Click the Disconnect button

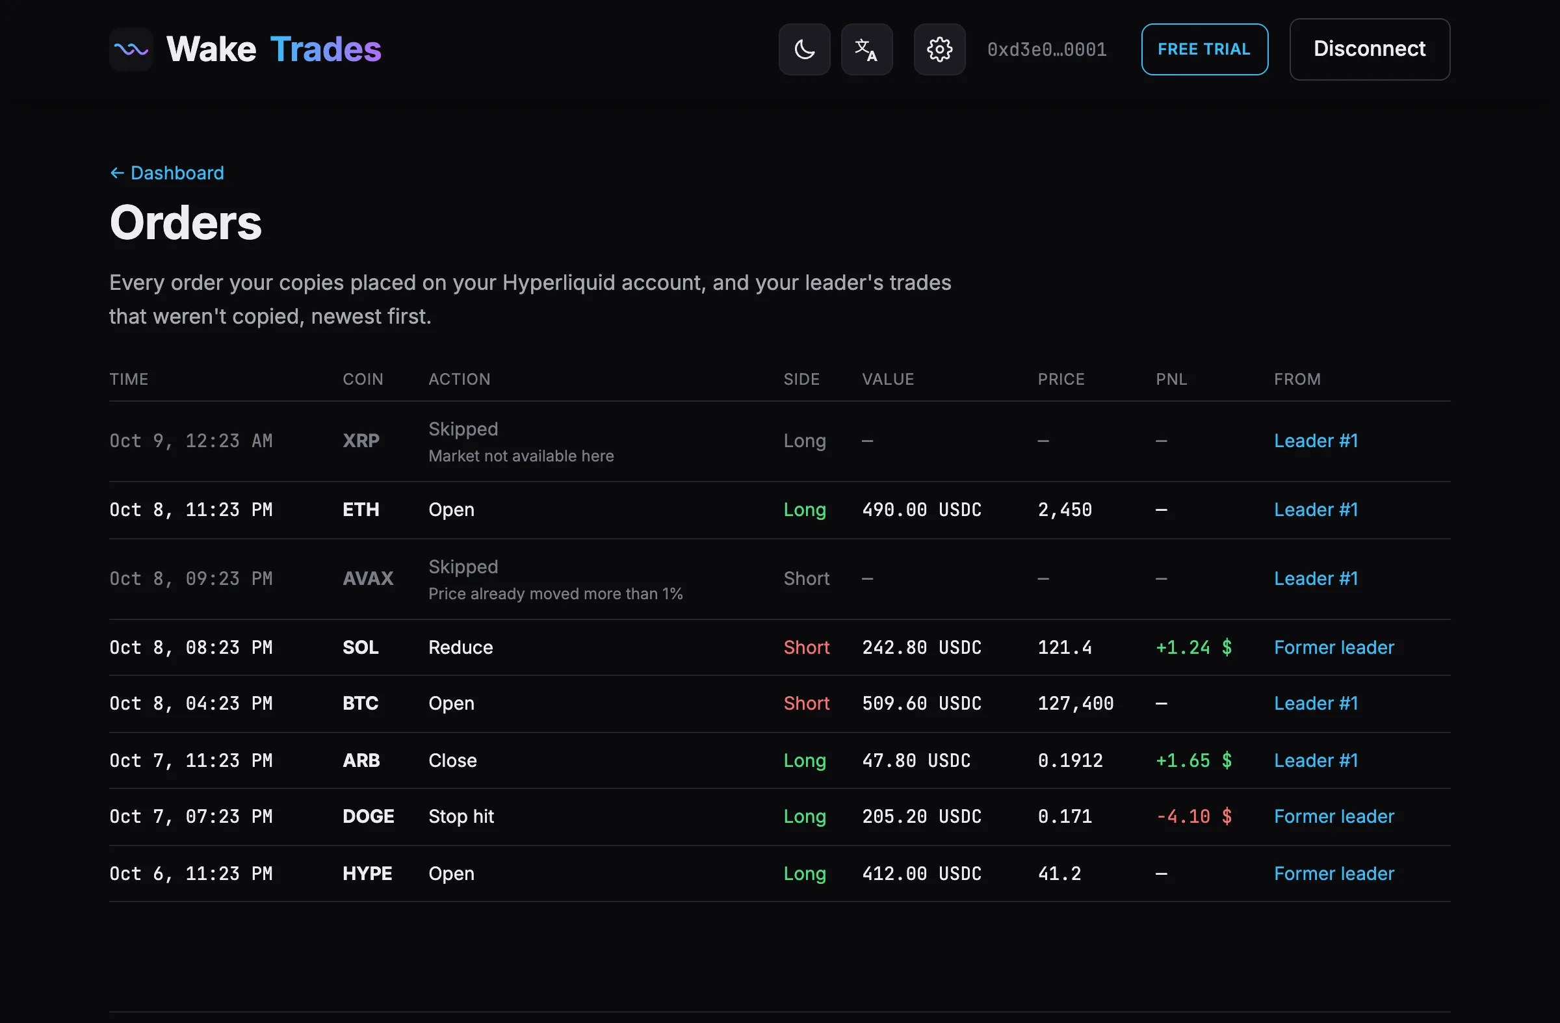(1370, 49)
